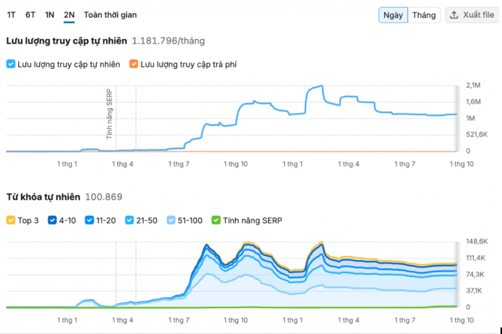Click the Xuất file export button

pyautogui.click(x=472, y=15)
